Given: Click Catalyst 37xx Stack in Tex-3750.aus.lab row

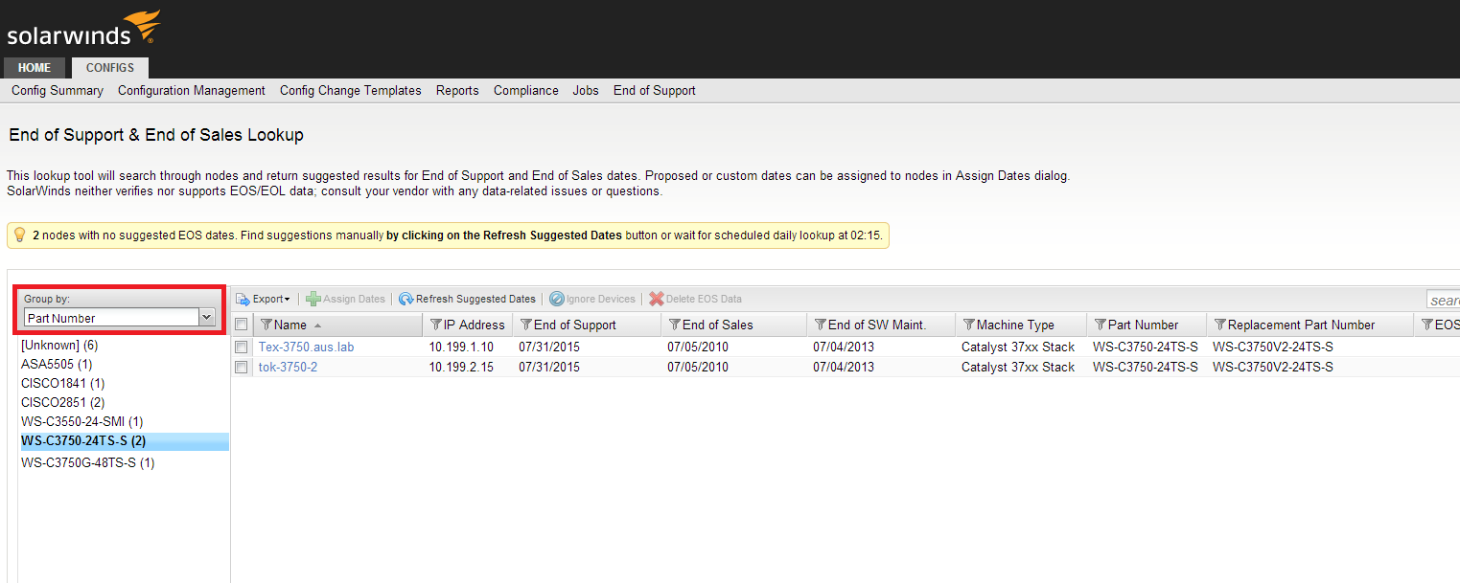Looking at the screenshot, I should pos(1018,347).
